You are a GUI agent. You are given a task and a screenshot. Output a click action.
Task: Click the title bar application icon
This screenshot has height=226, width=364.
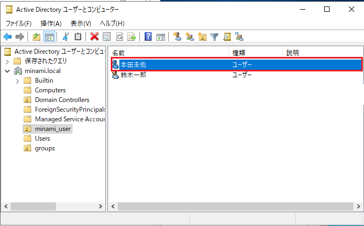tap(9, 10)
